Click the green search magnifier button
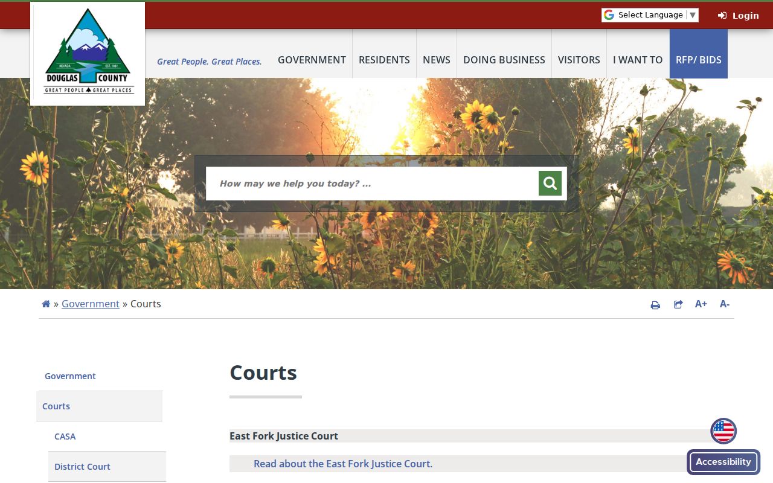Screen dimensions: 773x483 550,183
